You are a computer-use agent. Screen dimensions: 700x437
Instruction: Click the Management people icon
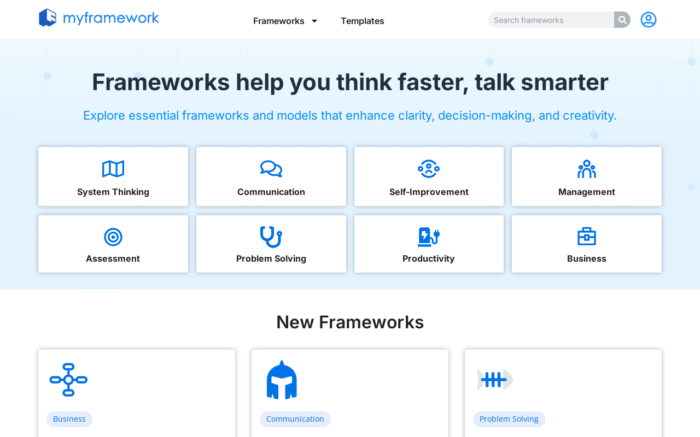click(586, 168)
